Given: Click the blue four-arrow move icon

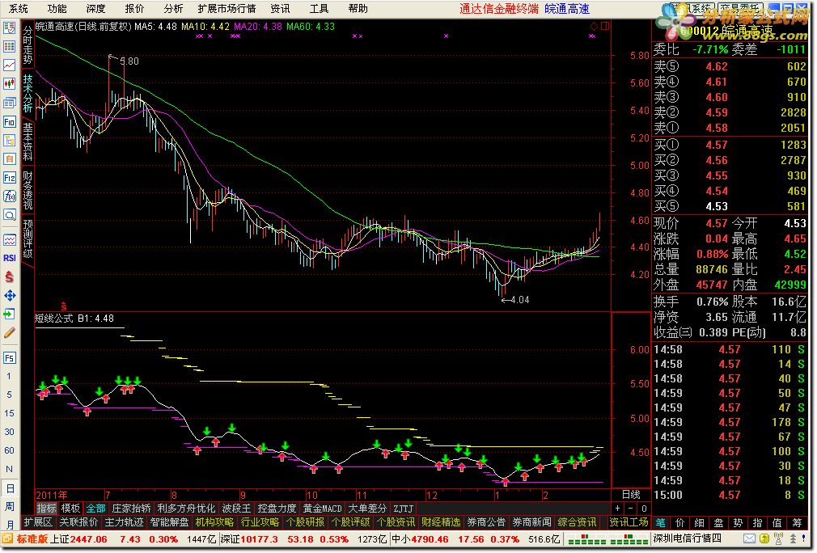Looking at the screenshot, I should pos(10,295).
